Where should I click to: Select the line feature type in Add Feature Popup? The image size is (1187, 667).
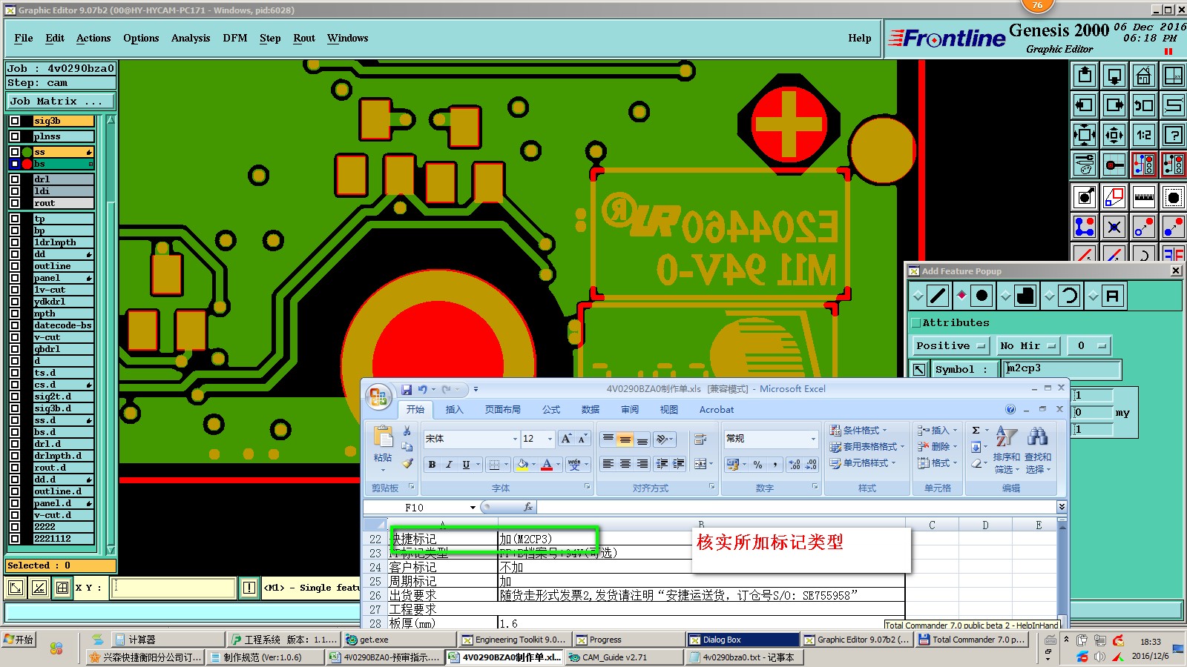pos(938,296)
